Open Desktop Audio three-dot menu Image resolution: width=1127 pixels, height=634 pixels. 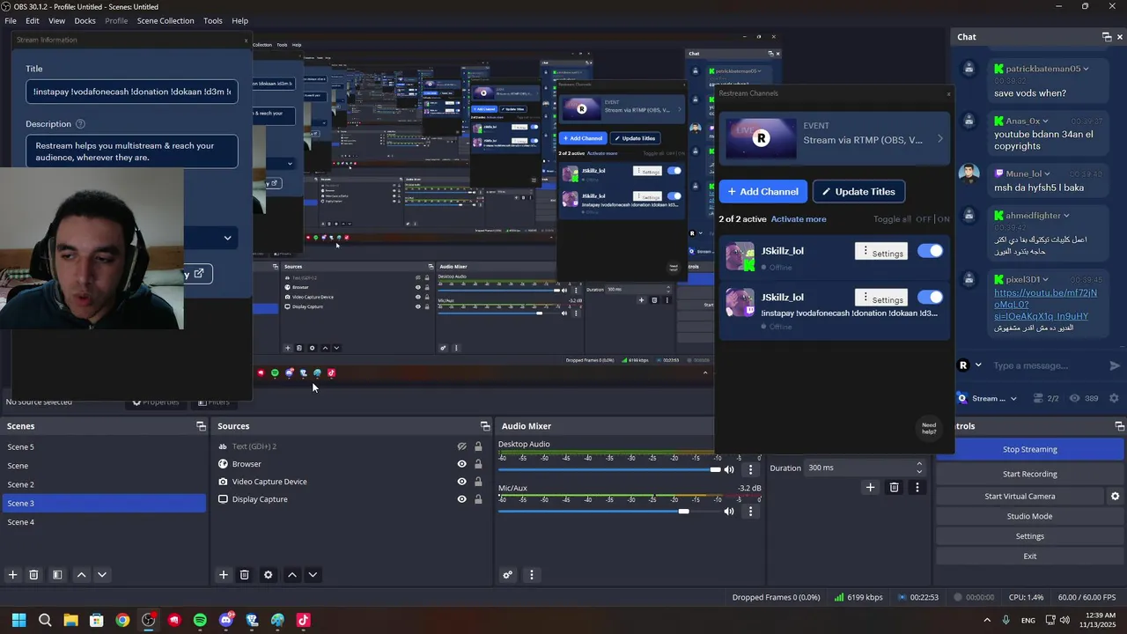point(750,469)
